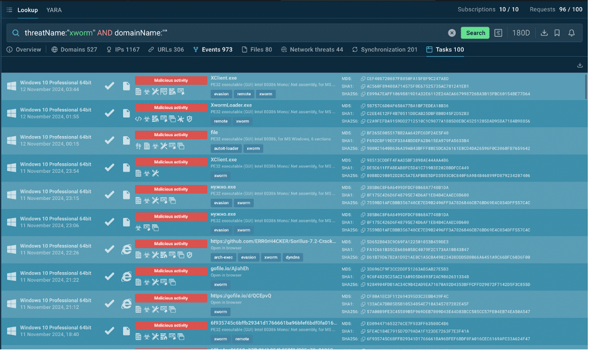This screenshot has width=589, height=350.
Task: Click the Internet Explorer icon in gofile.io/AjiahEh row
Action: (x=127, y=277)
